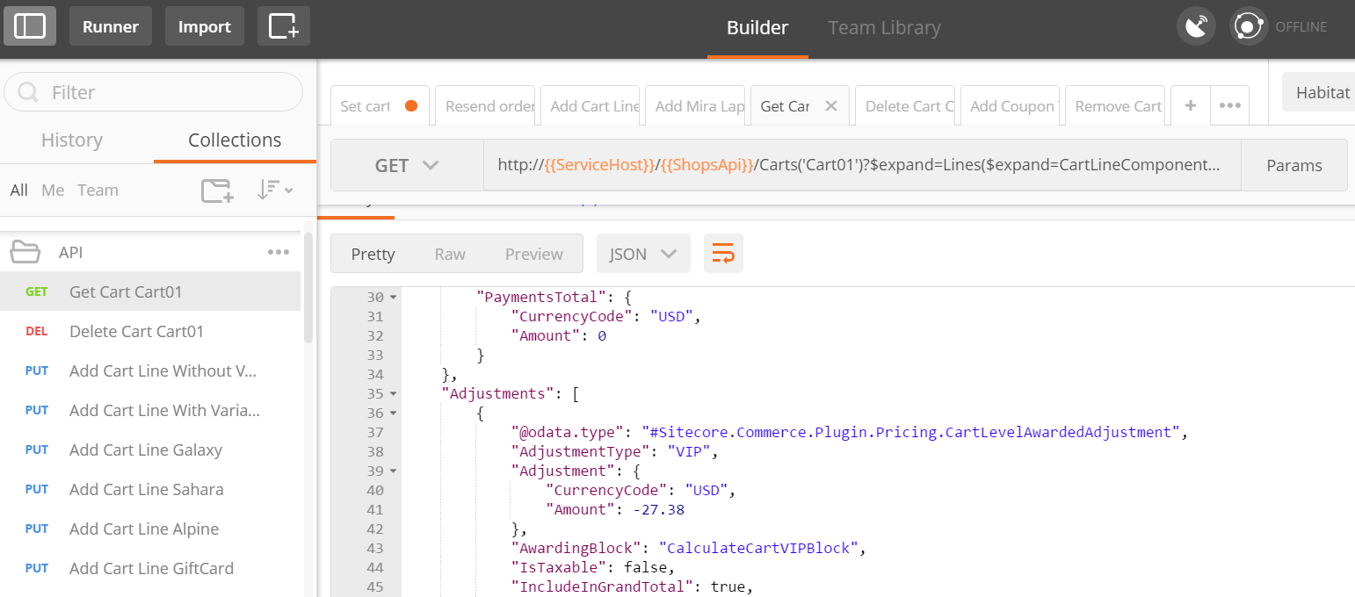Collapse the Adjustments array on line 35
The image size is (1355, 597).
pyautogui.click(x=393, y=393)
